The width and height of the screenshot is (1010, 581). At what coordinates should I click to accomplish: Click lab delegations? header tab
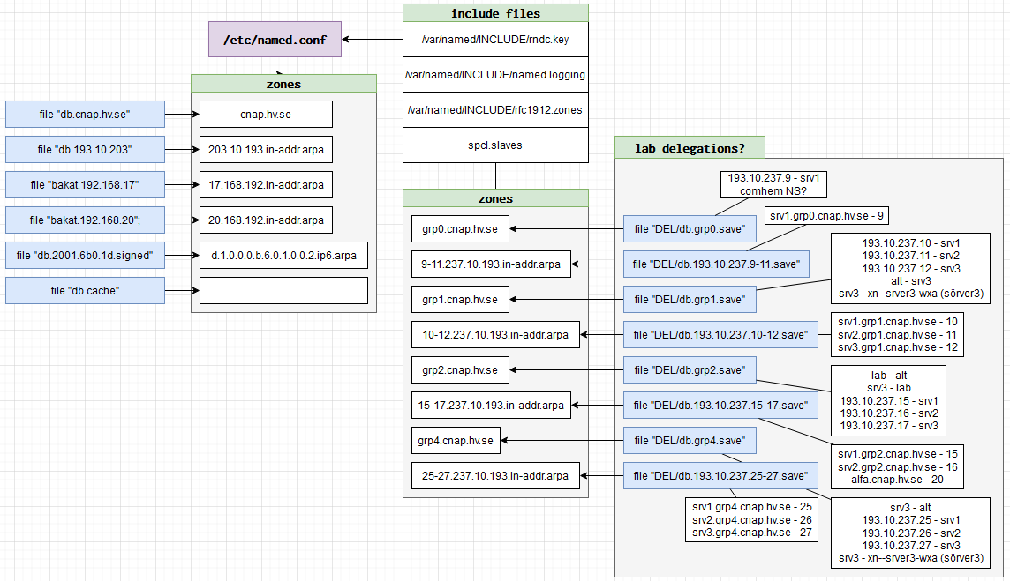tap(690, 148)
